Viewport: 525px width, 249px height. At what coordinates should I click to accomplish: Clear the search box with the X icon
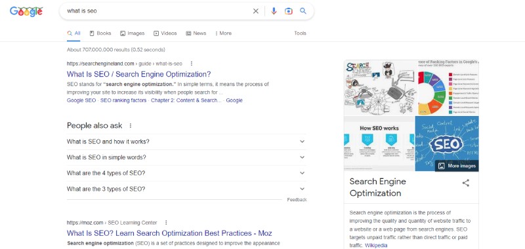coord(256,11)
